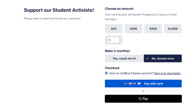Select the $1,000 donation amount
Screen dimensions: 195x109
click(173, 29)
